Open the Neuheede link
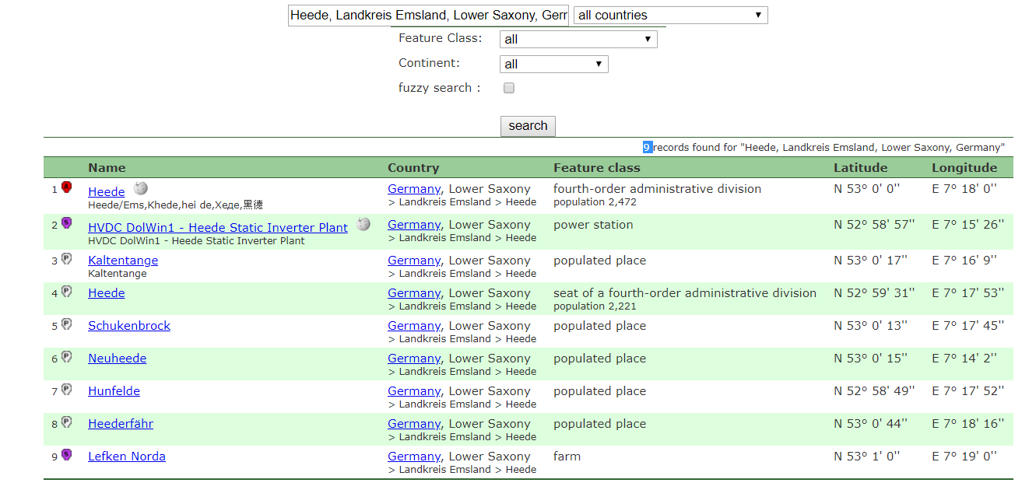 pos(118,358)
